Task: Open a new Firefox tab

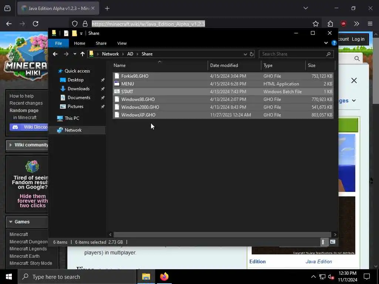Action: 107,9
